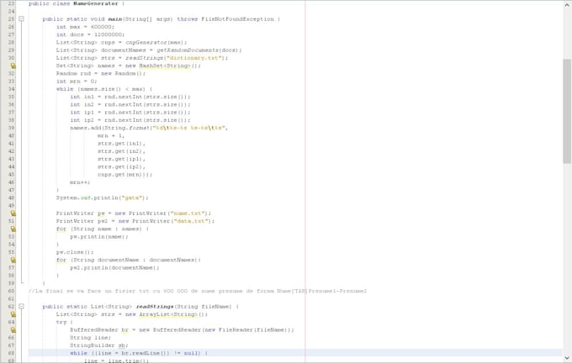Collapse the main method code fold
Viewport: 572px width, 363px height.
click(22, 19)
